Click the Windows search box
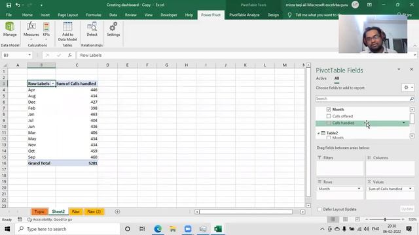 (x=67, y=229)
